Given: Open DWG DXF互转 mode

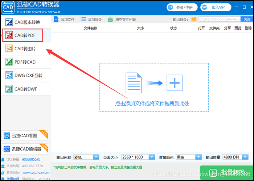Looking at the screenshot, I should (26, 75).
